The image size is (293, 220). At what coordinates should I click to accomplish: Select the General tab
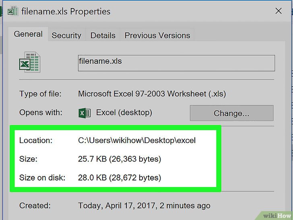click(x=28, y=34)
